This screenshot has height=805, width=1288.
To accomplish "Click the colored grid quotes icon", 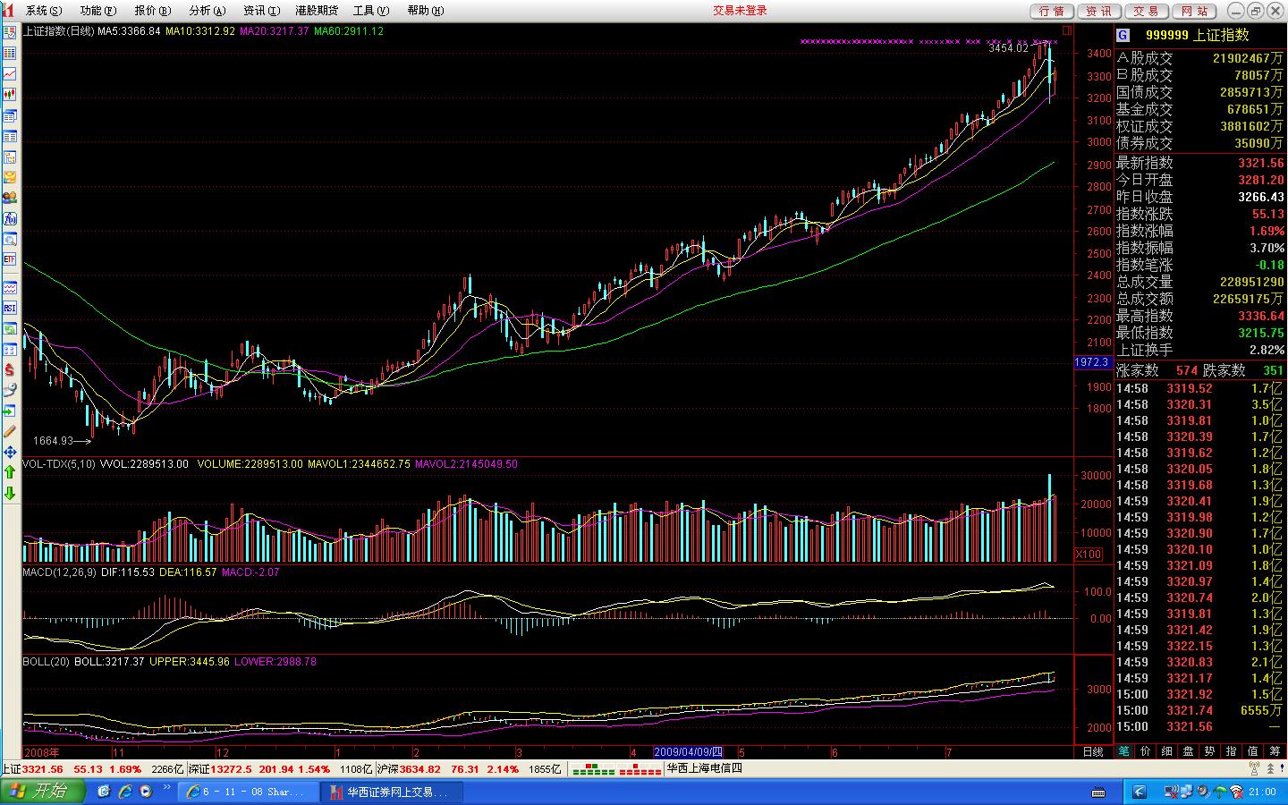I will (x=10, y=55).
